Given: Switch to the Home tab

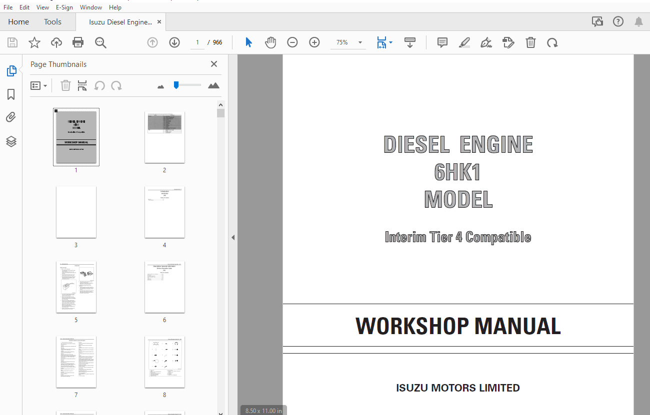Looking at the screenshot, I should coord(18,21).
